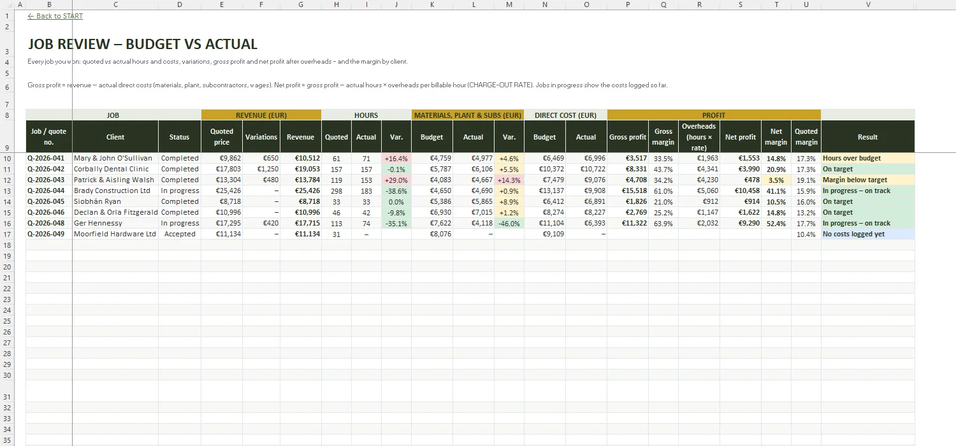Click the Gross margin column header
Screen dimensions: 956x446
(x=663, y=136)
